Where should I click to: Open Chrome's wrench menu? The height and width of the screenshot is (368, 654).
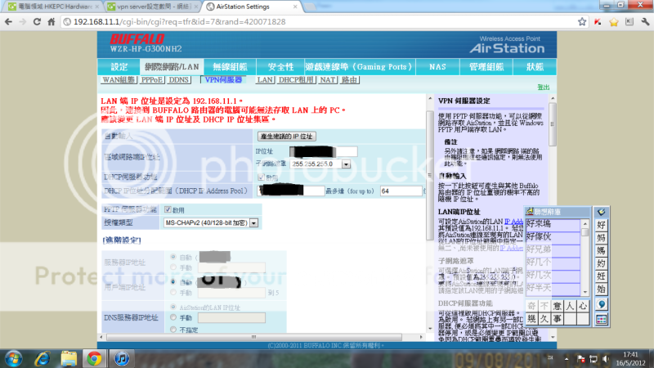tap(645, 22)
